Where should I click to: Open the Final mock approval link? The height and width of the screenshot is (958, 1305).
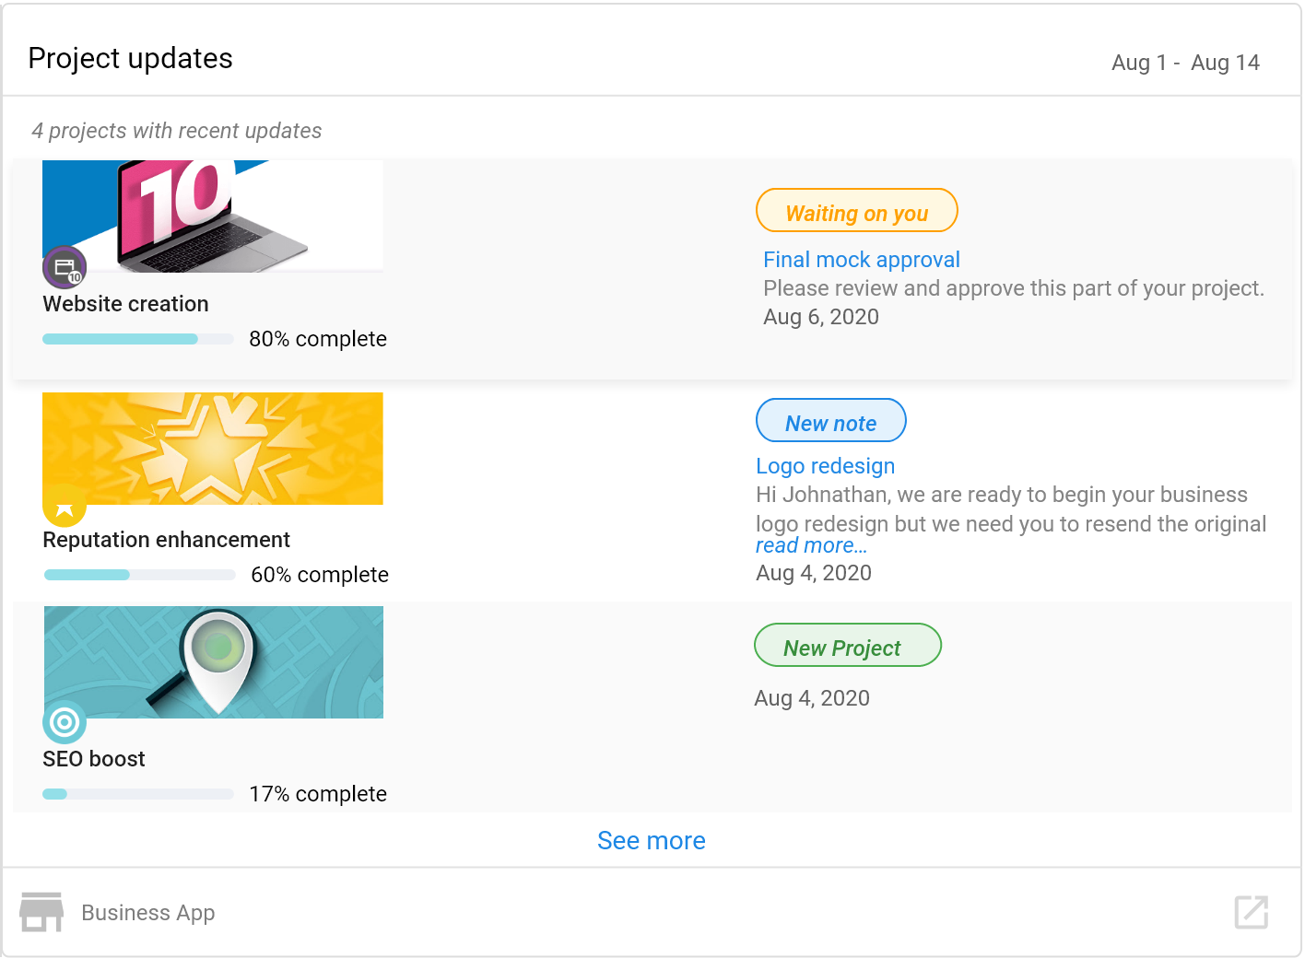862,260
